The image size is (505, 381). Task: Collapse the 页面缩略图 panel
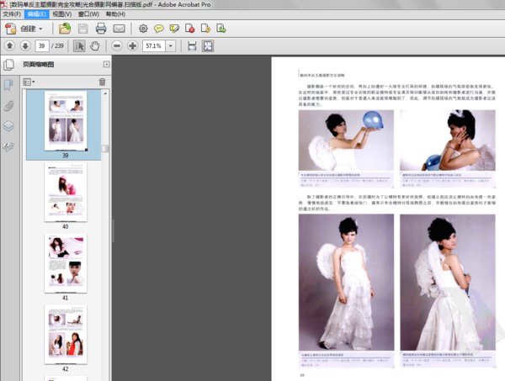(106, 64)
